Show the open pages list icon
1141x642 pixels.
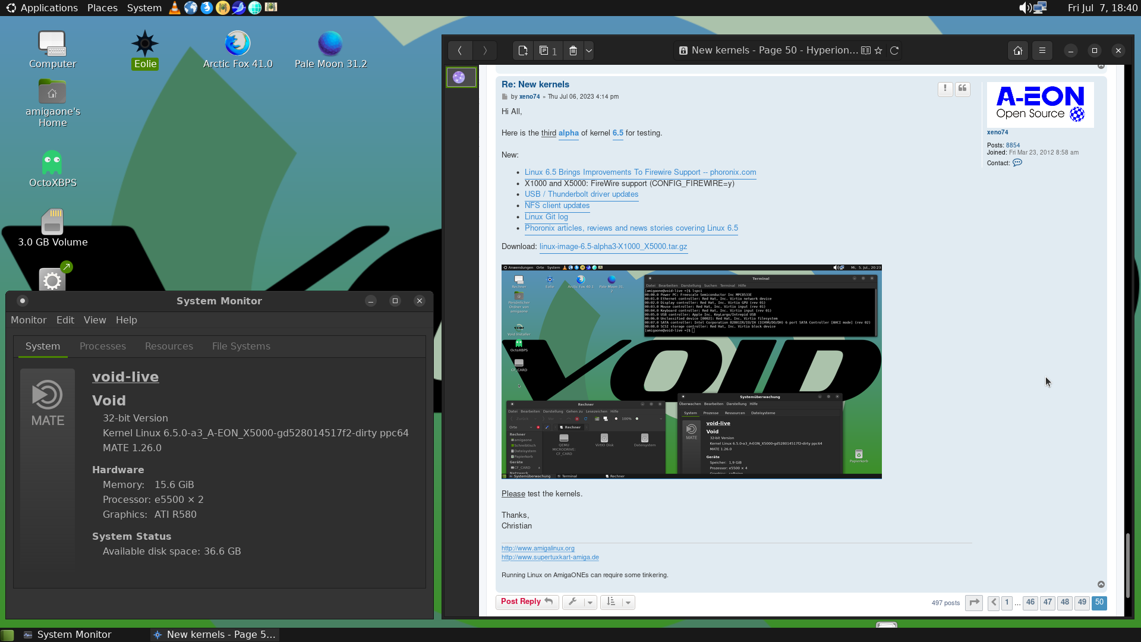tap(548, 51)
